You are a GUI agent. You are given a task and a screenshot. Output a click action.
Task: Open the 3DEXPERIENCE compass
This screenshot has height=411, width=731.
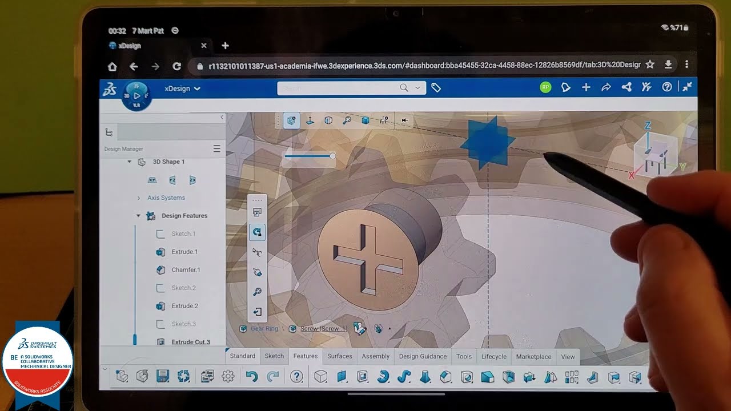coord(136,96)
